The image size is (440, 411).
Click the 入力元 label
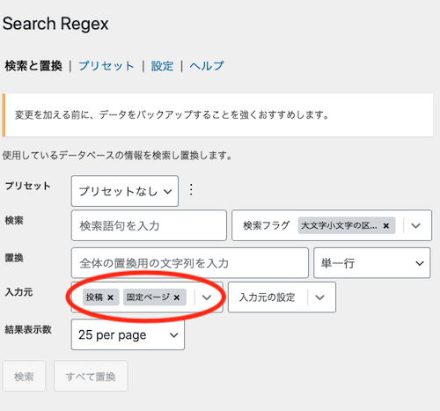18,292
